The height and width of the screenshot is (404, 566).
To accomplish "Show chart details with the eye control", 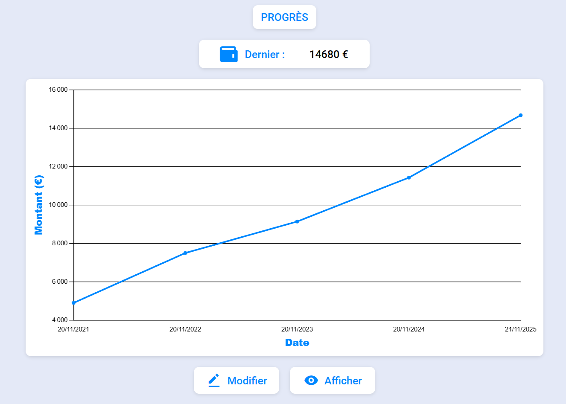I will 312,380.
